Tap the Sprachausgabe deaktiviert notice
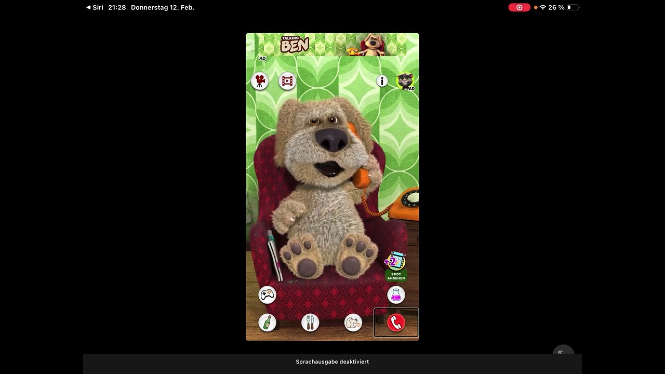Screen dimensions: 665x374 click(332, 362)
